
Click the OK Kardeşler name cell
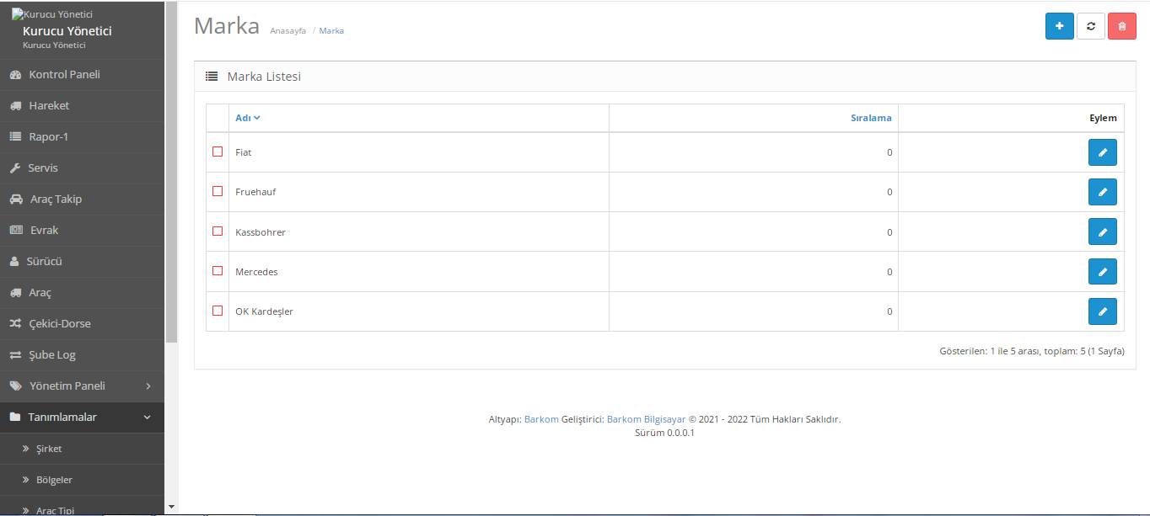pos(418,311)
